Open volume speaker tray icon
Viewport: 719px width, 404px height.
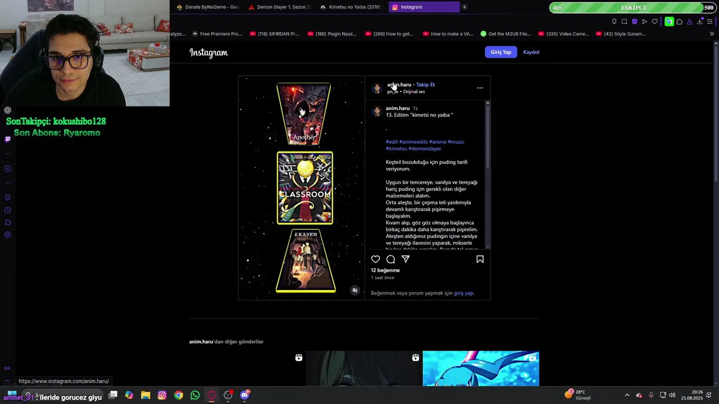(x=672, y=395)
